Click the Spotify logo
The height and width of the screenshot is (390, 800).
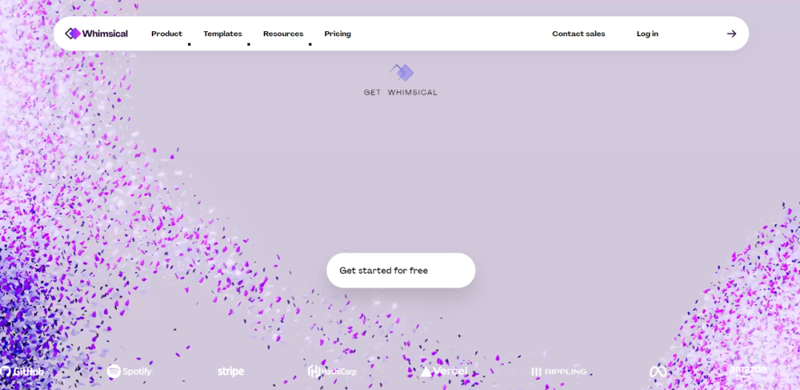[x=130, y=371]
